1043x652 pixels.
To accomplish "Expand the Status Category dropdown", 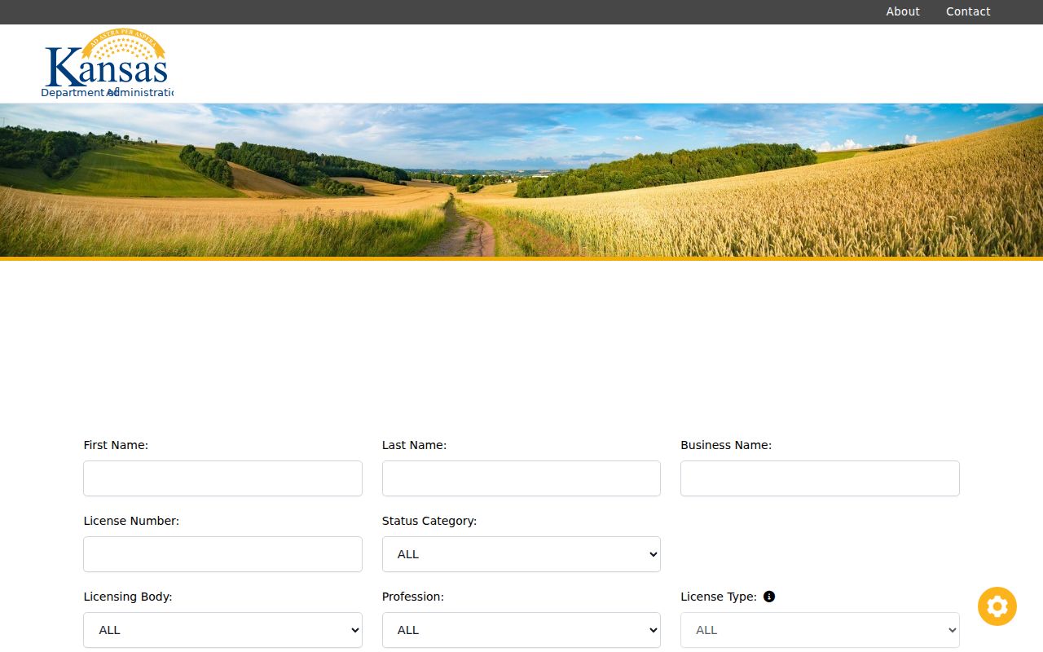I will [x=521, y=554].
